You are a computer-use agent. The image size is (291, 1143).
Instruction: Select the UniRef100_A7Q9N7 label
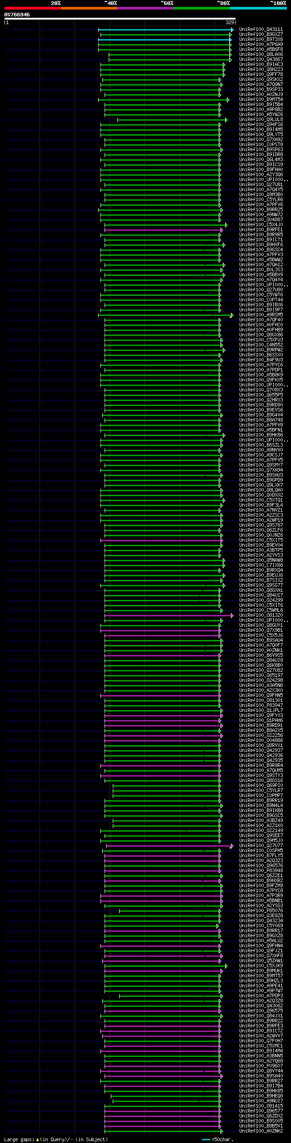pos(261,85)
